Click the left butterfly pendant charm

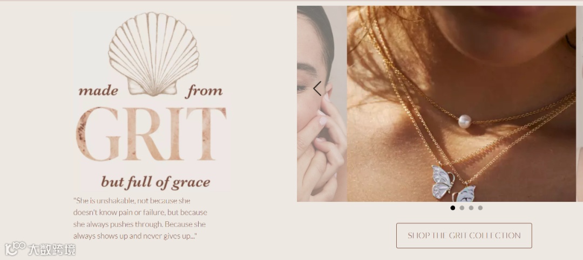(x=443, y=181)
